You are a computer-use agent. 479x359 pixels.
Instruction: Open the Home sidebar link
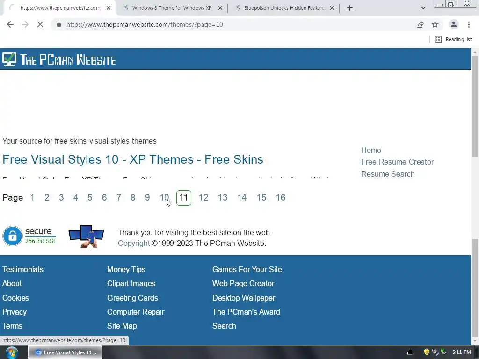pyautogui.click(x=371, y=150)
